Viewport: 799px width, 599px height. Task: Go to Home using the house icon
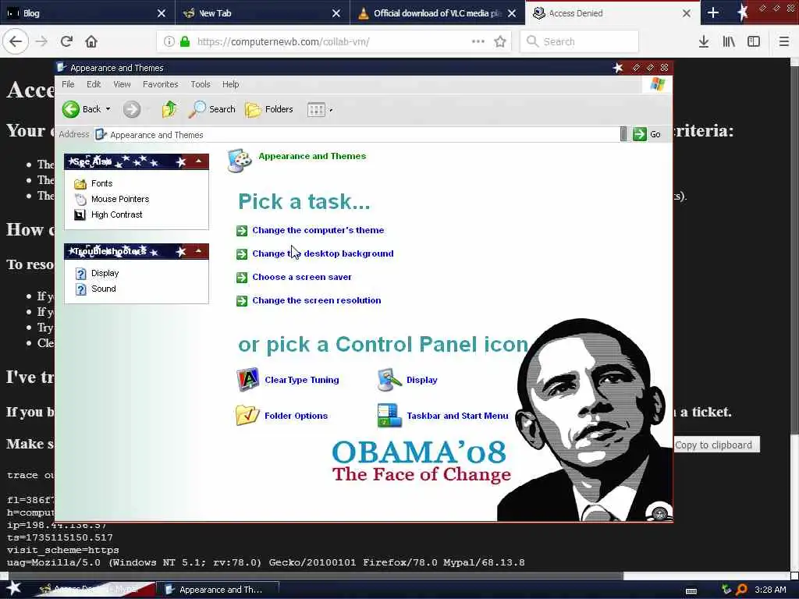tap(91, 41)
